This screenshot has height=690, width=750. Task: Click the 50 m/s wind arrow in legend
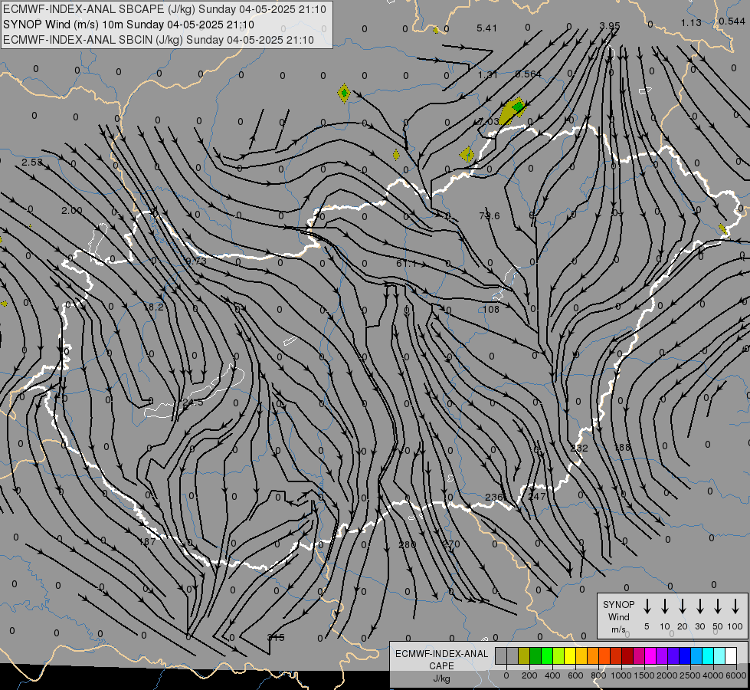tap(718, 606)
